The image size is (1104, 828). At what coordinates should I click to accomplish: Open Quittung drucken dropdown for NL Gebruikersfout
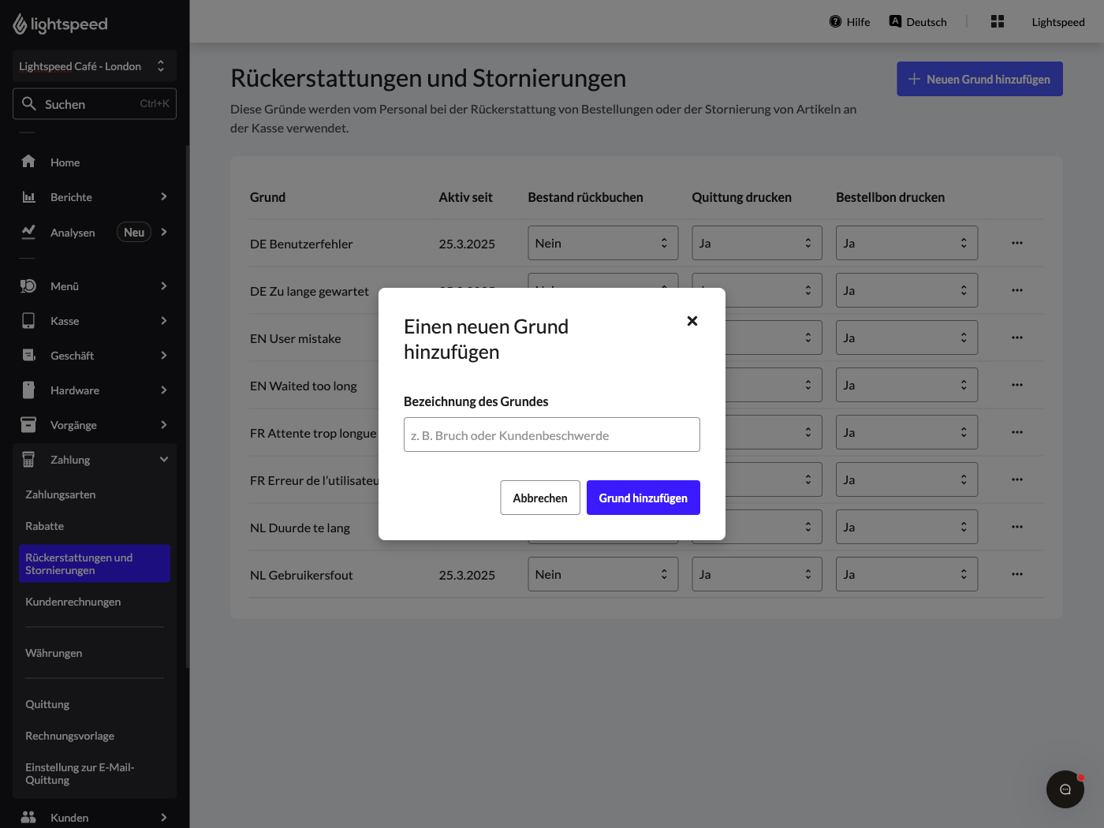point(757,574)
